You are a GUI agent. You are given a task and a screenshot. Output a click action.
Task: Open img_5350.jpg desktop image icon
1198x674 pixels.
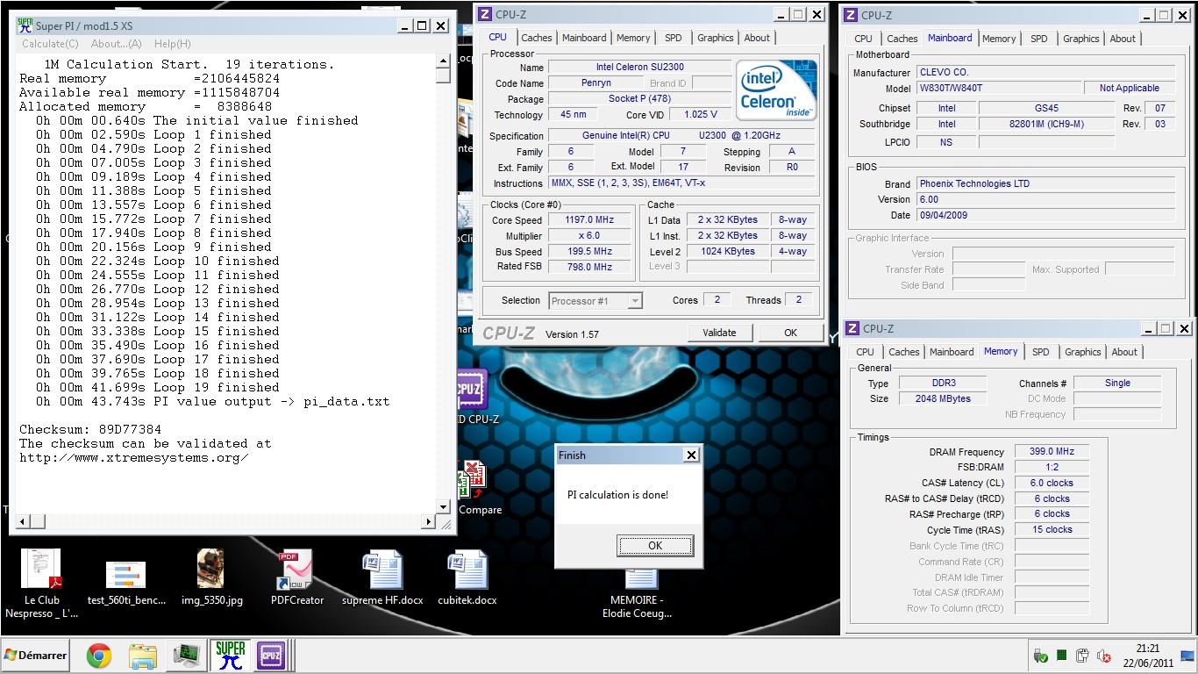click(x=210, y=570)
